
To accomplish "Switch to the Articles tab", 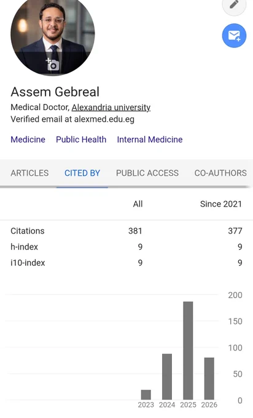I will (x=29, y=173).
